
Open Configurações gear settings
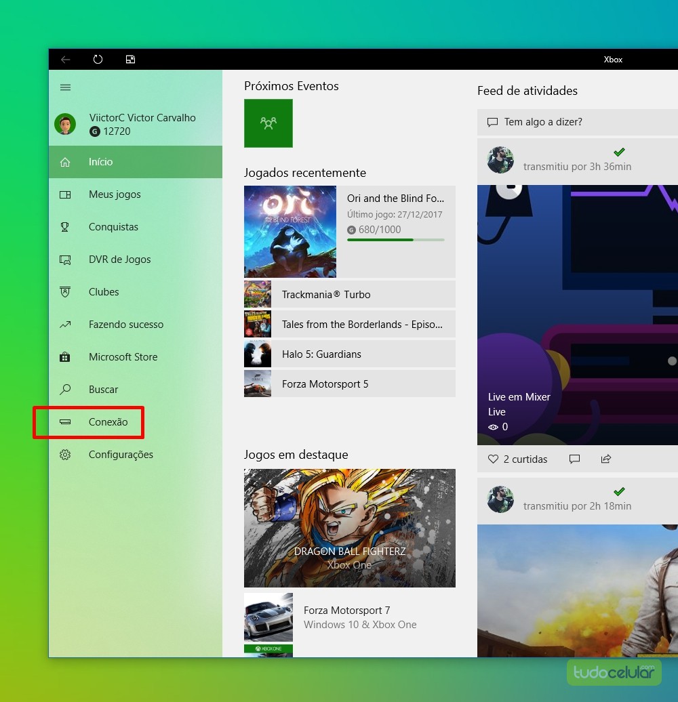point(120,455)
